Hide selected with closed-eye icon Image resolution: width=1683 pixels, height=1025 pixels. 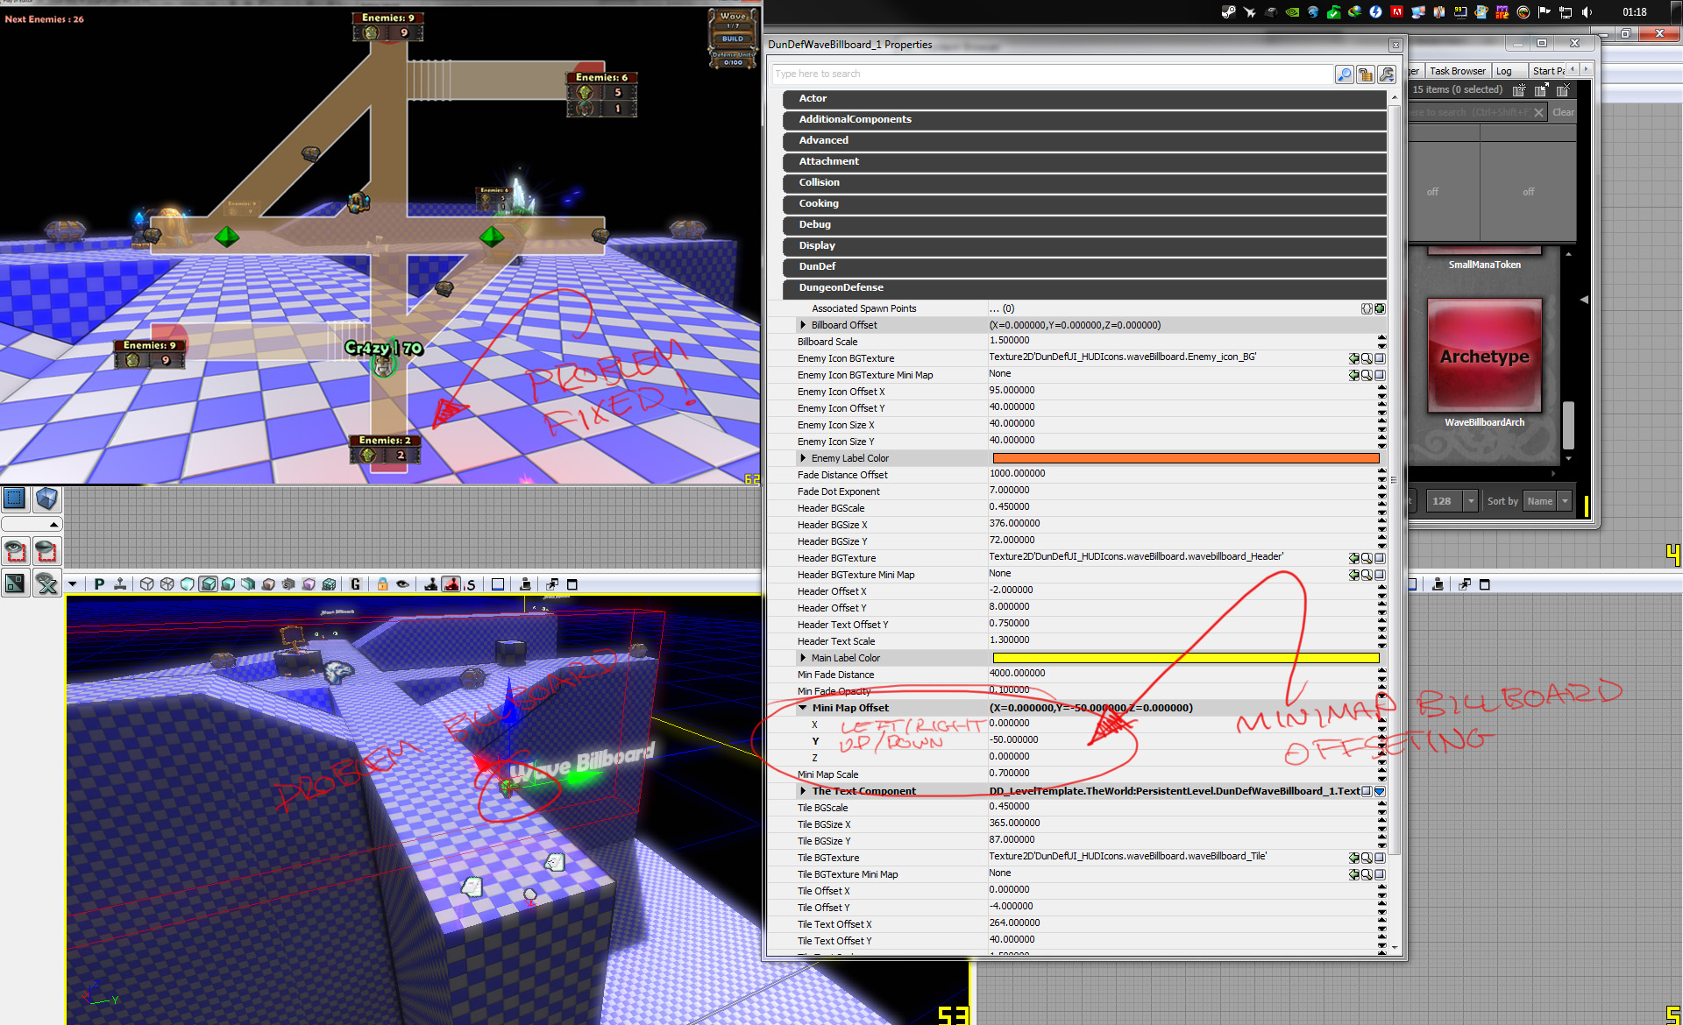[46, 551]
